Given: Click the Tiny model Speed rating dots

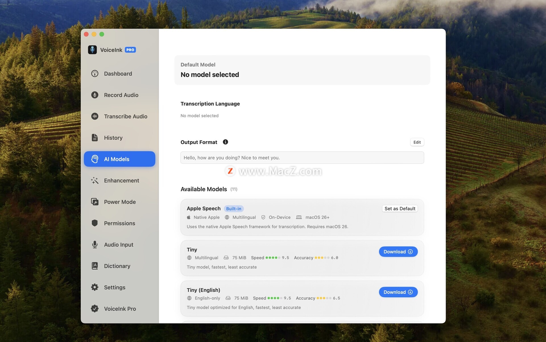Looking at the screenshot, I should [x=273, y=258].
